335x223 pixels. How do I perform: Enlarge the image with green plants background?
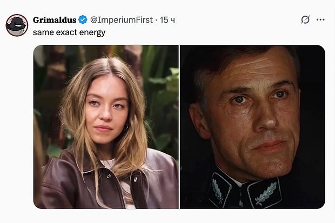[106, 127]
